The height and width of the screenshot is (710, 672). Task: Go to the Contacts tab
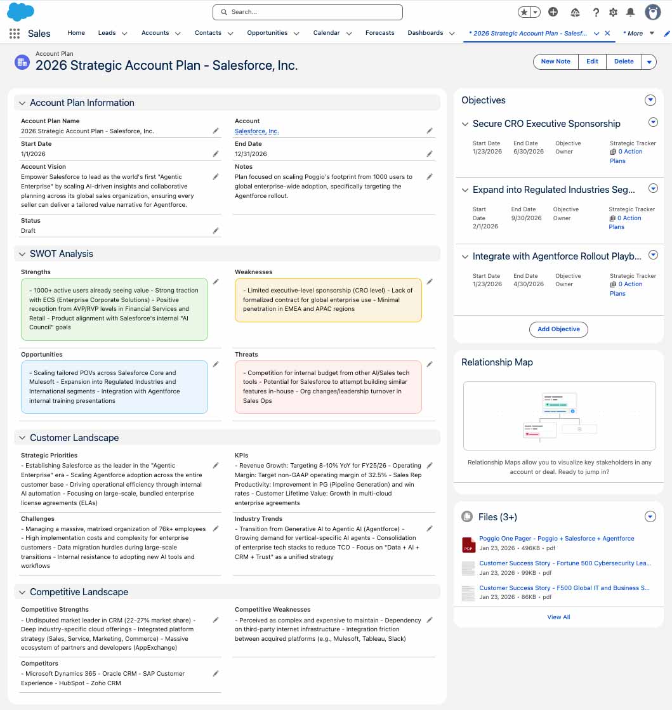tap(208, 33)
